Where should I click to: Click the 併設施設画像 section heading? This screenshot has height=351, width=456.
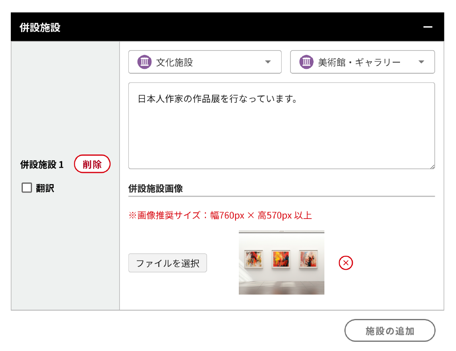click(156, 189)
